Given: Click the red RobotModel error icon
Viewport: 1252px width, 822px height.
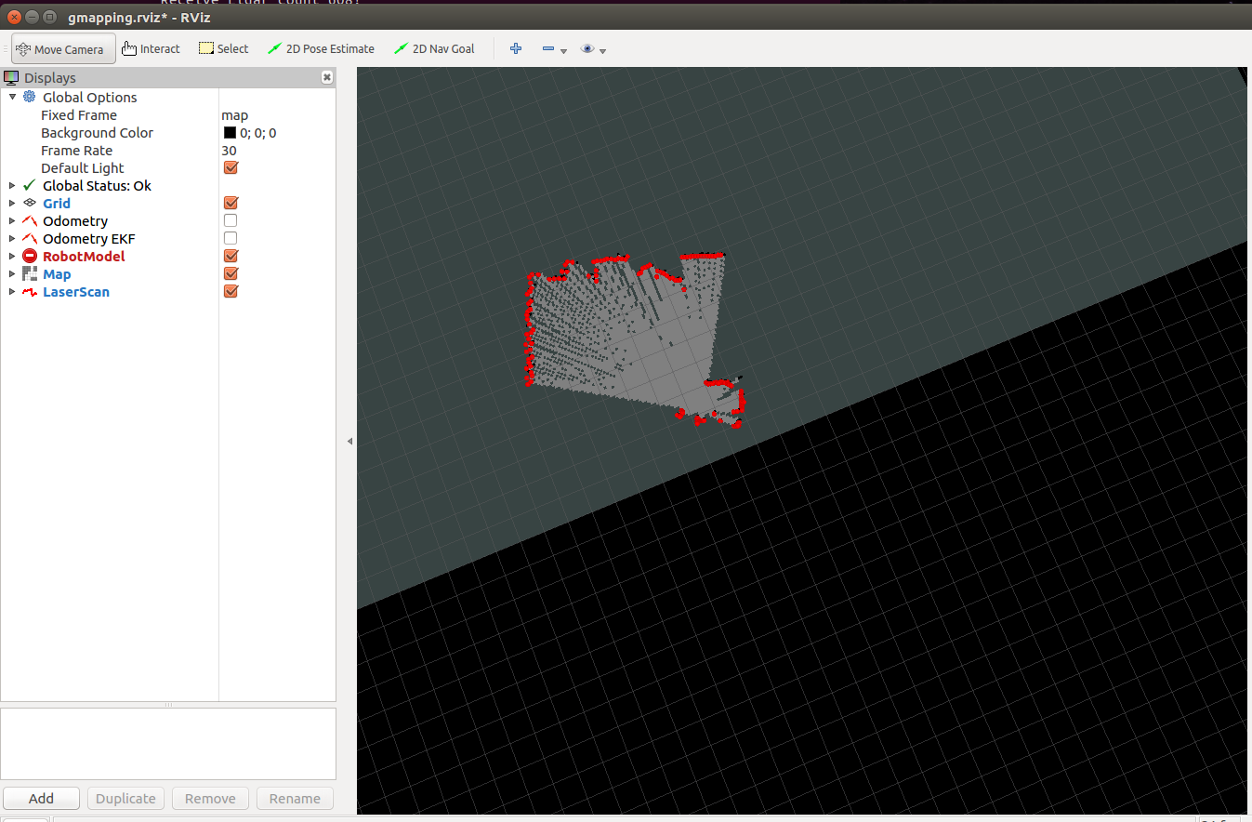Looking at the screenshot, I should 30,257.
